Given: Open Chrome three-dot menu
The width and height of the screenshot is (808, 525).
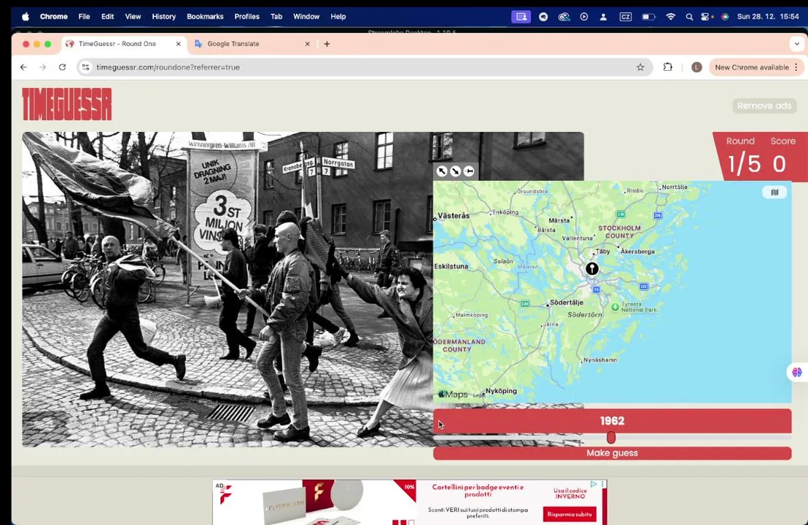Looking at the screenshot, I should [x=796, y=67].
